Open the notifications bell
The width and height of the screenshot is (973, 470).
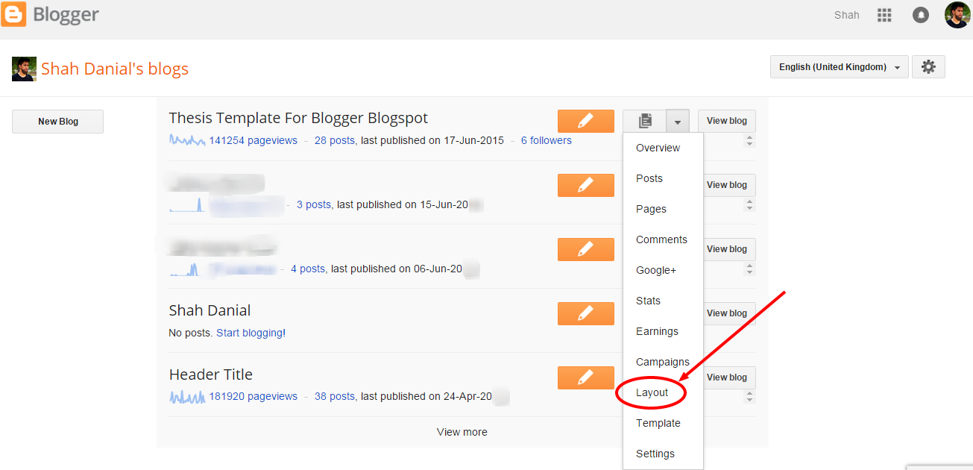921,15
